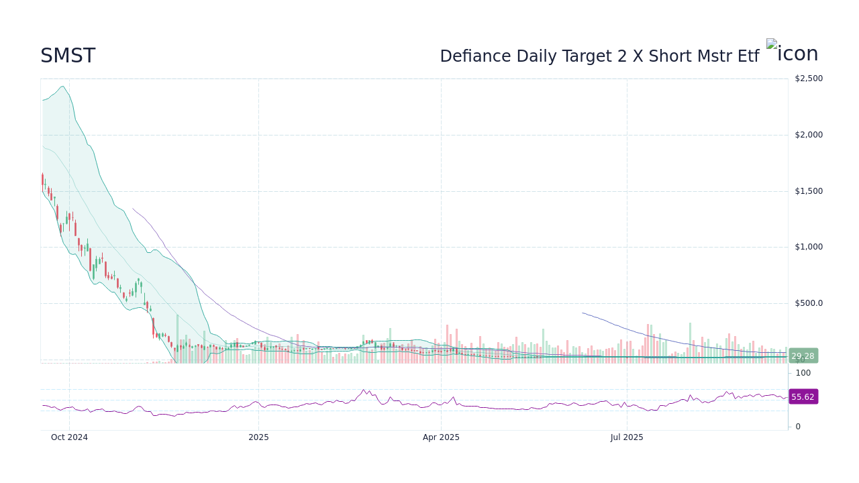Click the Jul 2025 date label
Image resolution: width=859 pixels, height=483 pixels.
click(x=627, y=437)
